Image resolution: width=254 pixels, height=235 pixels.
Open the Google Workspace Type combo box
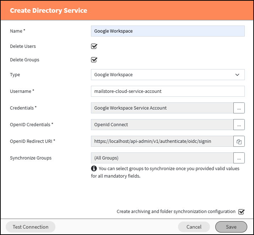click(168, 75)
